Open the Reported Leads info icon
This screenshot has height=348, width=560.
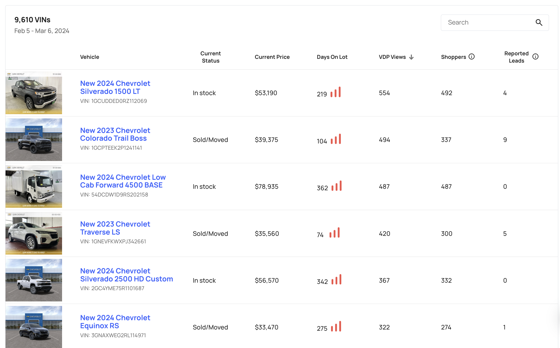535,56
